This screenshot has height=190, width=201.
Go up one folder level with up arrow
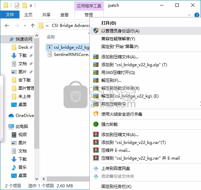click(x=33, y=26)
